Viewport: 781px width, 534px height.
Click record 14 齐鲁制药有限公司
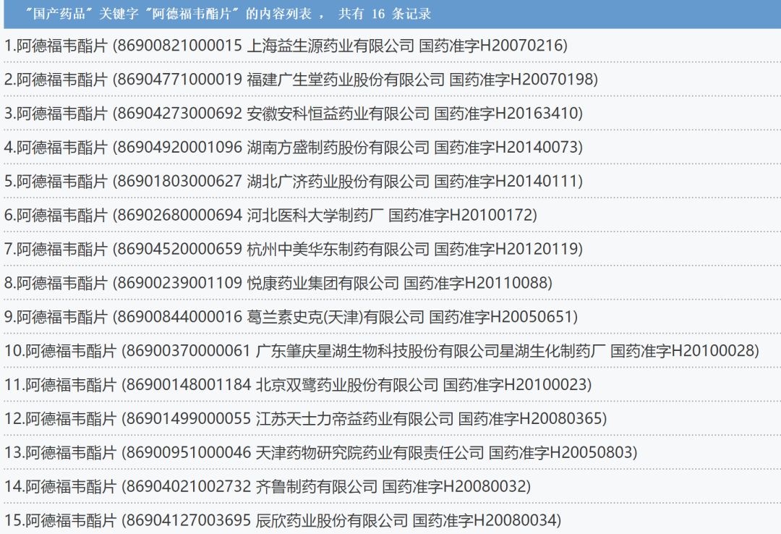pyautogui.click(x=268, y=487)
